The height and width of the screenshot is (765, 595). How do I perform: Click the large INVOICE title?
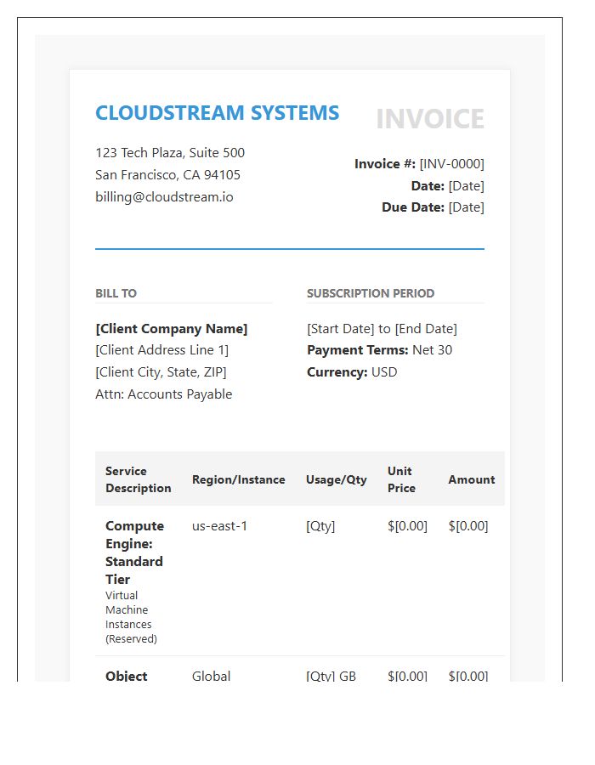[430, 119]
